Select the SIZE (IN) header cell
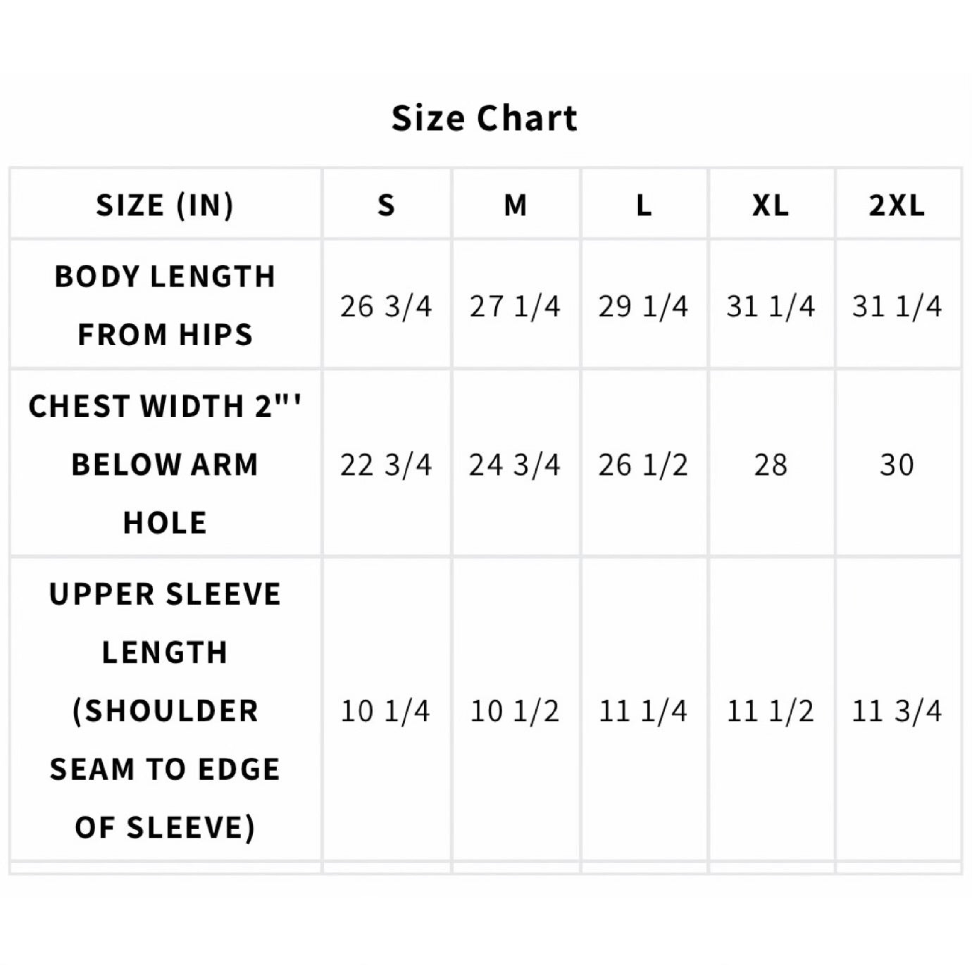Screen dimensions: 972x965 coord(165,205)
